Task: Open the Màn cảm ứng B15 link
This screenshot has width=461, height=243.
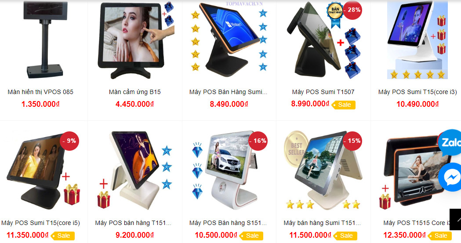Action: click(x=134, y=92)
